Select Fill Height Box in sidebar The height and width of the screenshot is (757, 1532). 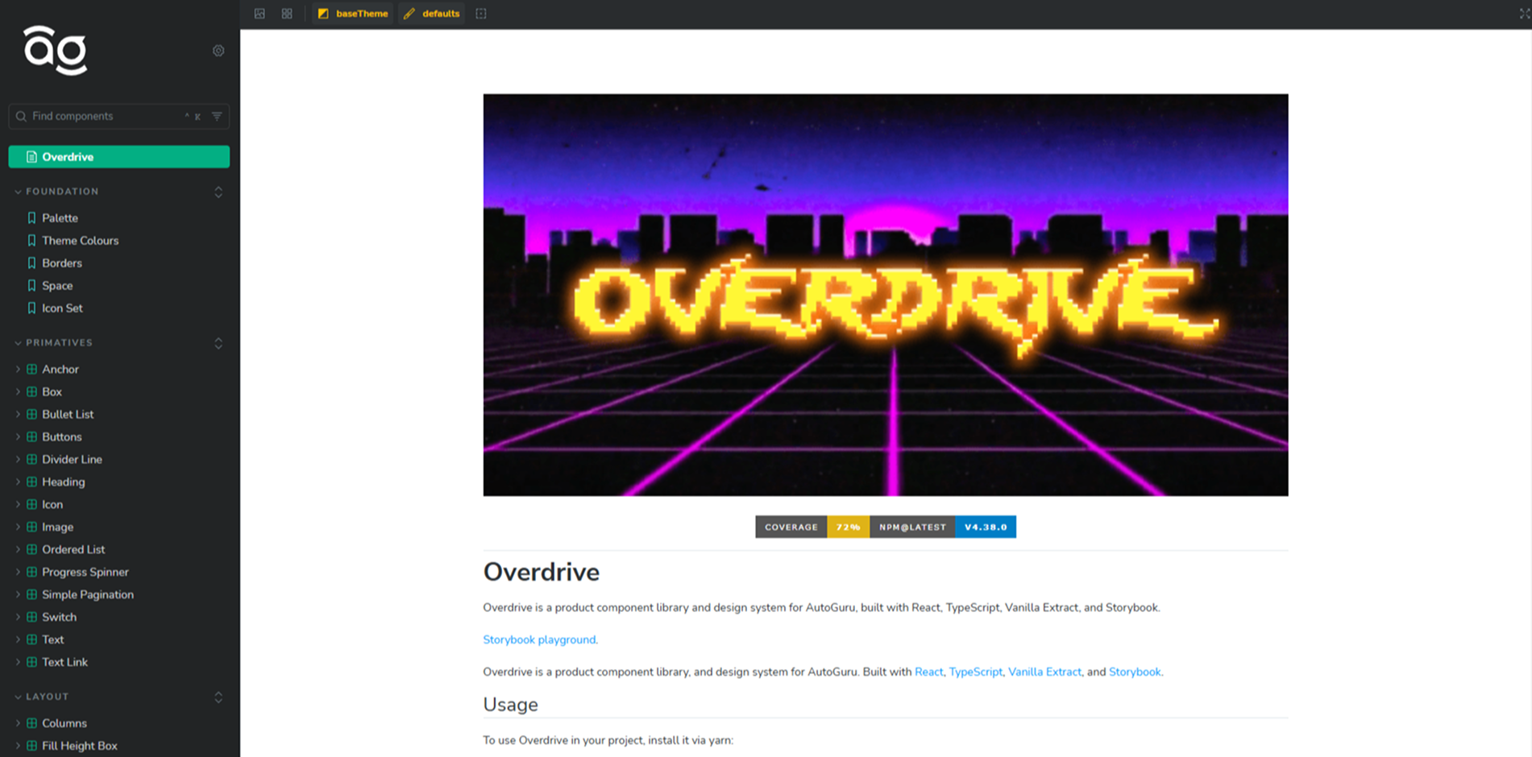pos(80,747)
